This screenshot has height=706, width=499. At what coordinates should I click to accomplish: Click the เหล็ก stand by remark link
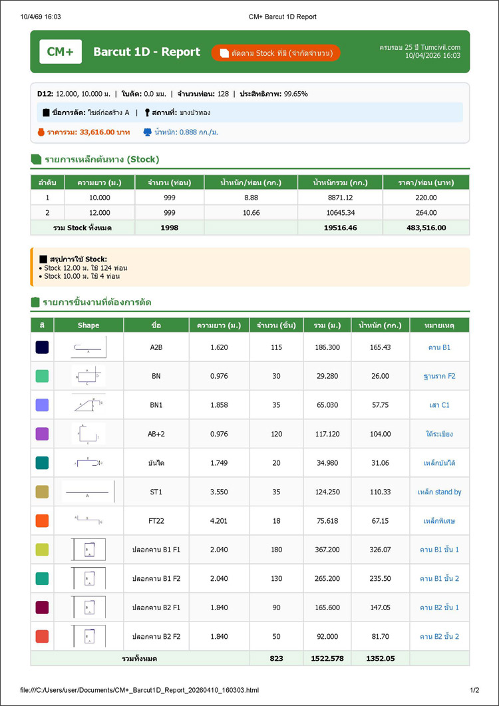[439, 492]
